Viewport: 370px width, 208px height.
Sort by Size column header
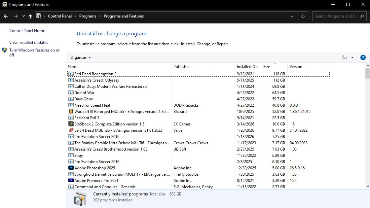point(275,66)
